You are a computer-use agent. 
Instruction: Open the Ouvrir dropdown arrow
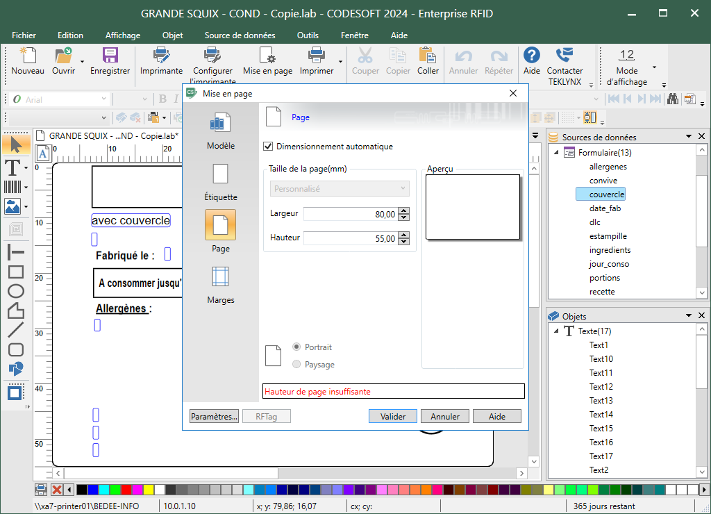(82, 61)
